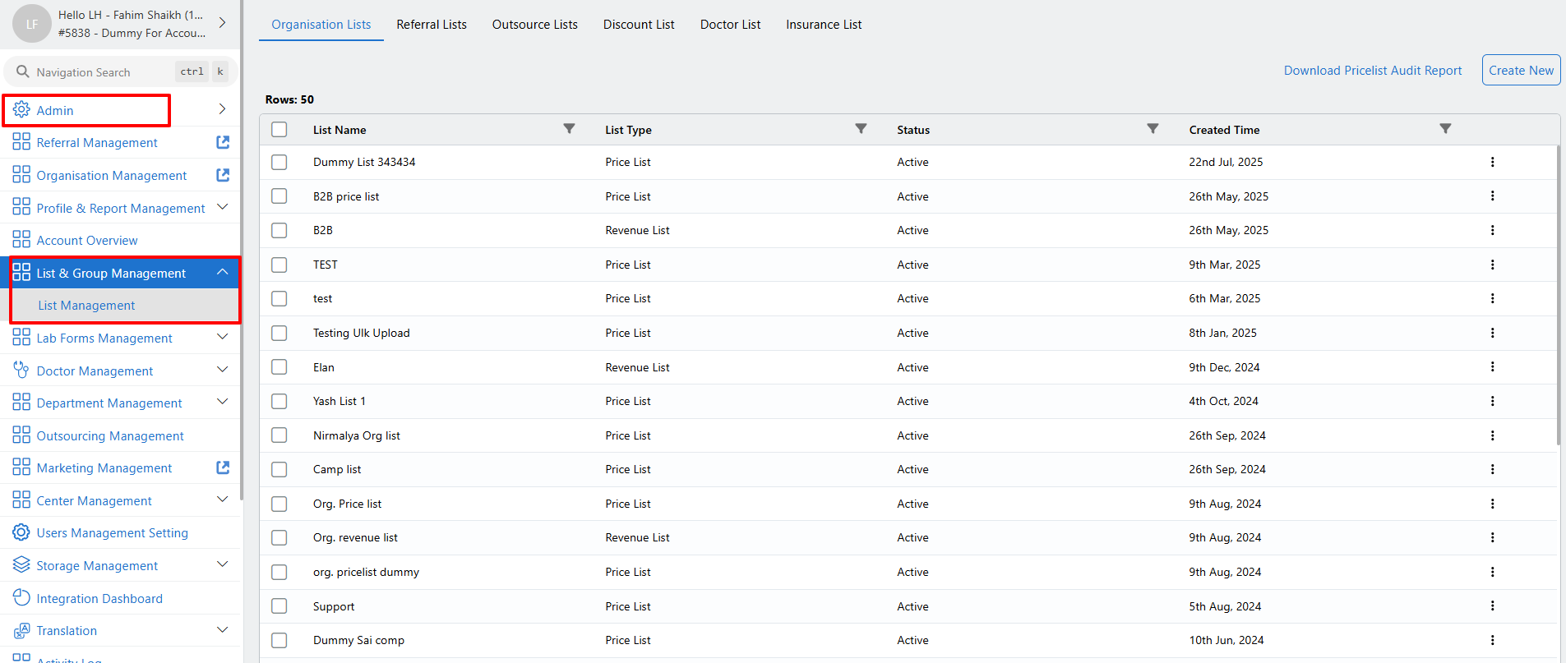The height and width of the screenshot is (663, 1566).
Task: Click the List Name filter icon
Action: [x=569, y=129]
